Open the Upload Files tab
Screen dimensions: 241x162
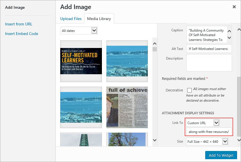click(71, 19)
